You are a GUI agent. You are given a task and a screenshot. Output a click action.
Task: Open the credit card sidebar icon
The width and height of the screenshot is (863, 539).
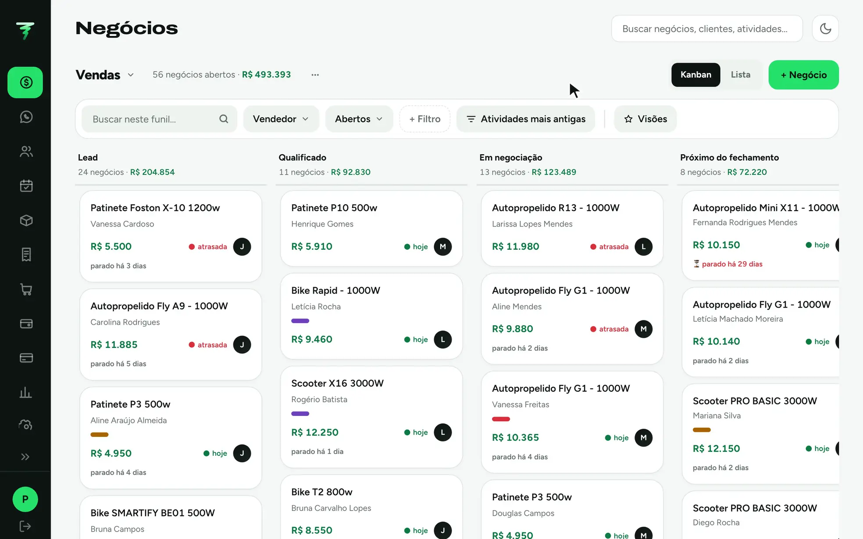click(x=26, y=358)
